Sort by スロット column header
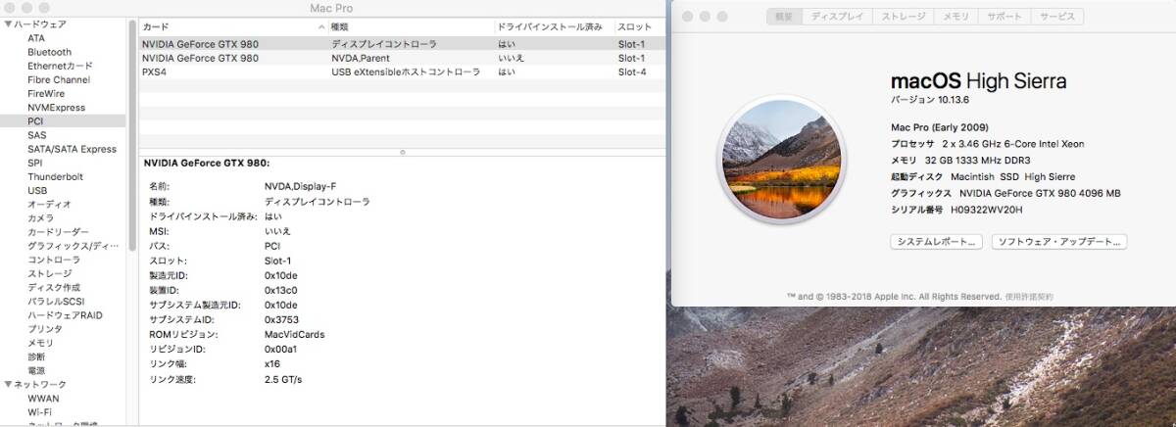1176x427 pixels. 640,27
